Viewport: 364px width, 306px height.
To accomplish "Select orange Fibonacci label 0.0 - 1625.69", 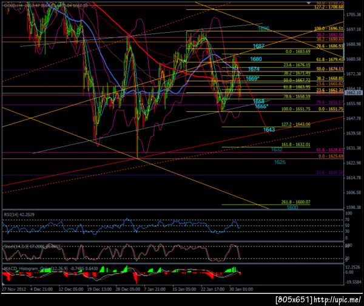I will 331,156.
